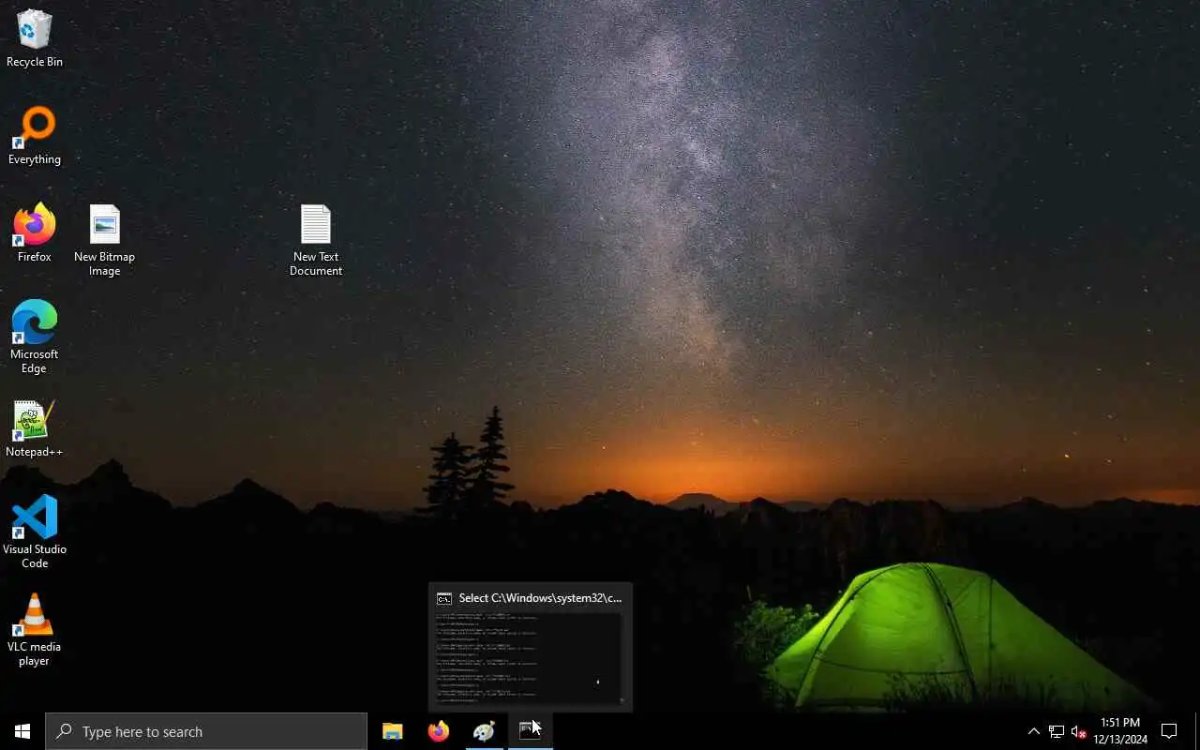Screen dimensions: 1200x750
Task: Click the Show desktop strip at taskbar end
Action: (1197, 731)
